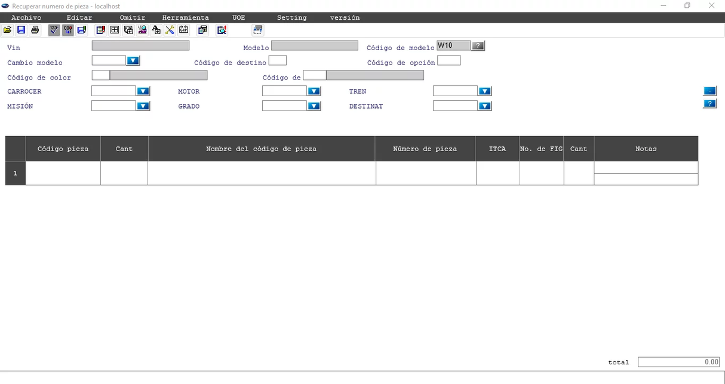Click the blue floppy disk save icon
Viewport: 725px width, 384px height.
tap(21, 30)
